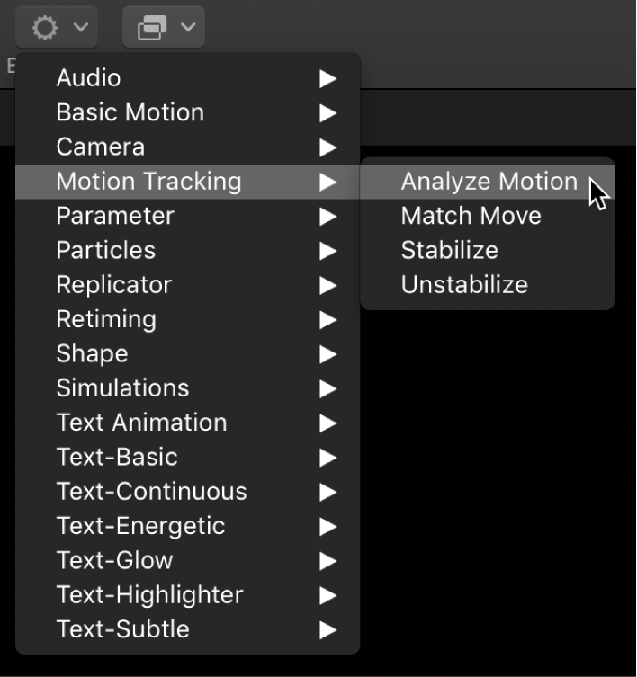Screen dimensions: 637x677
Task: Open the Camera behaviors category
Action: click(100, 147)
